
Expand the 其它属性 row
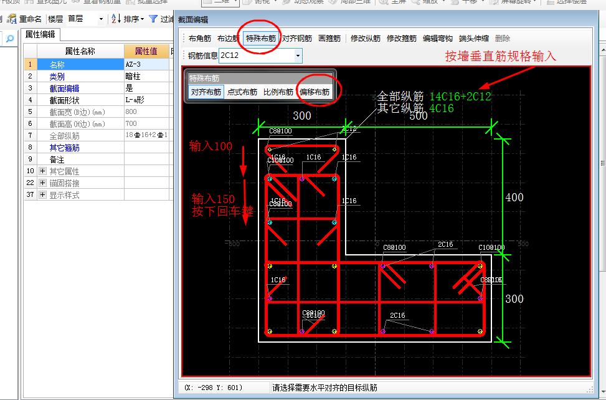[x=42, y=171]
